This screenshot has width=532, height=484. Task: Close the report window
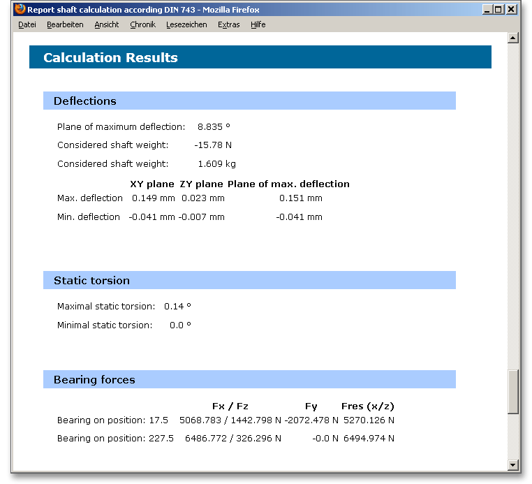512,10
